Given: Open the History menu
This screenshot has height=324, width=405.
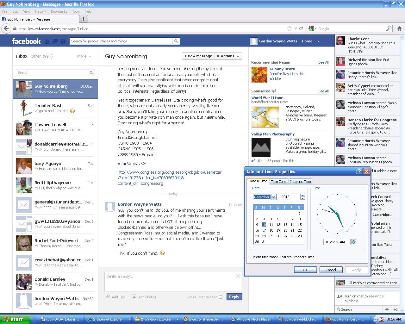Looking at the screenshot, I should click(40, 11).
